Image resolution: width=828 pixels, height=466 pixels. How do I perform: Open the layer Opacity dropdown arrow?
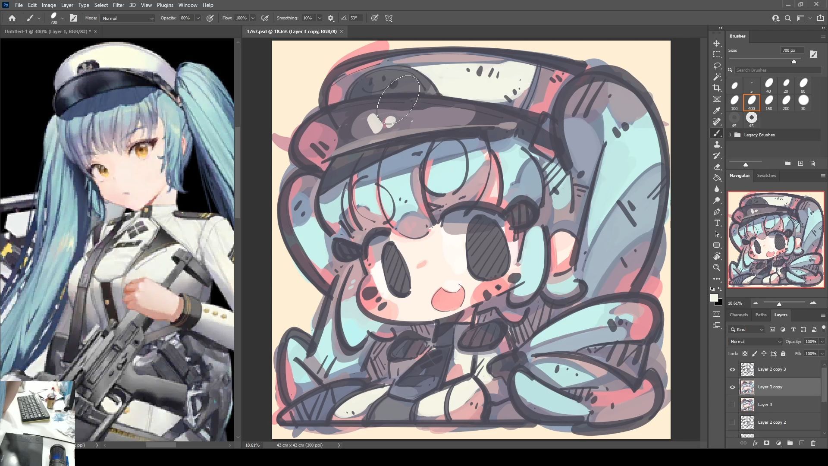[x=822, y=342]
